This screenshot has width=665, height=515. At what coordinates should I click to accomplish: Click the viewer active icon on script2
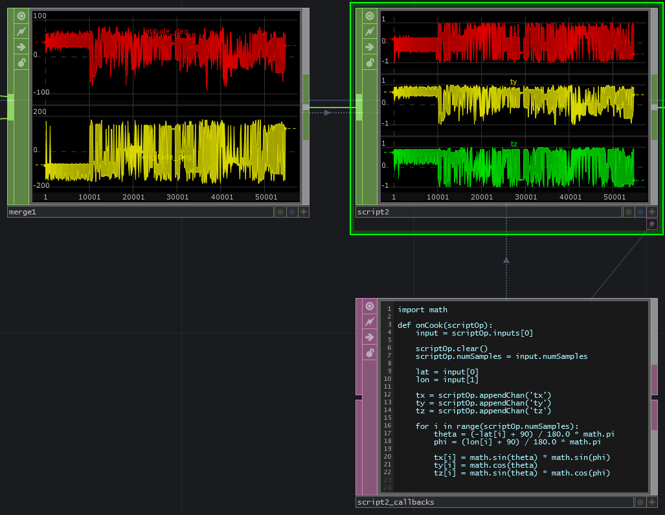(x=370, y=16)
